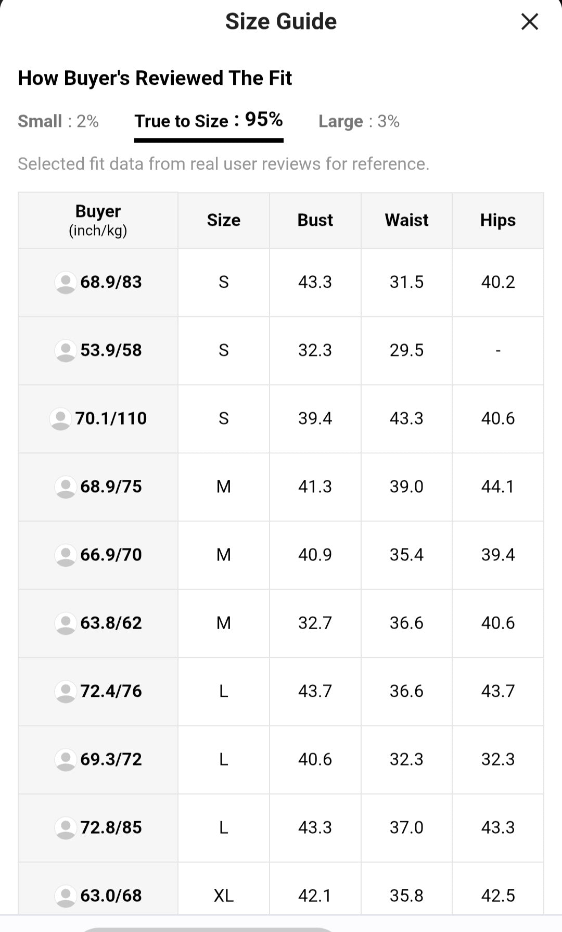Viewport: 562px width, 932px height.
Task: Click the XL size cell for buyer 63.0/68
Action: [224, 896]
